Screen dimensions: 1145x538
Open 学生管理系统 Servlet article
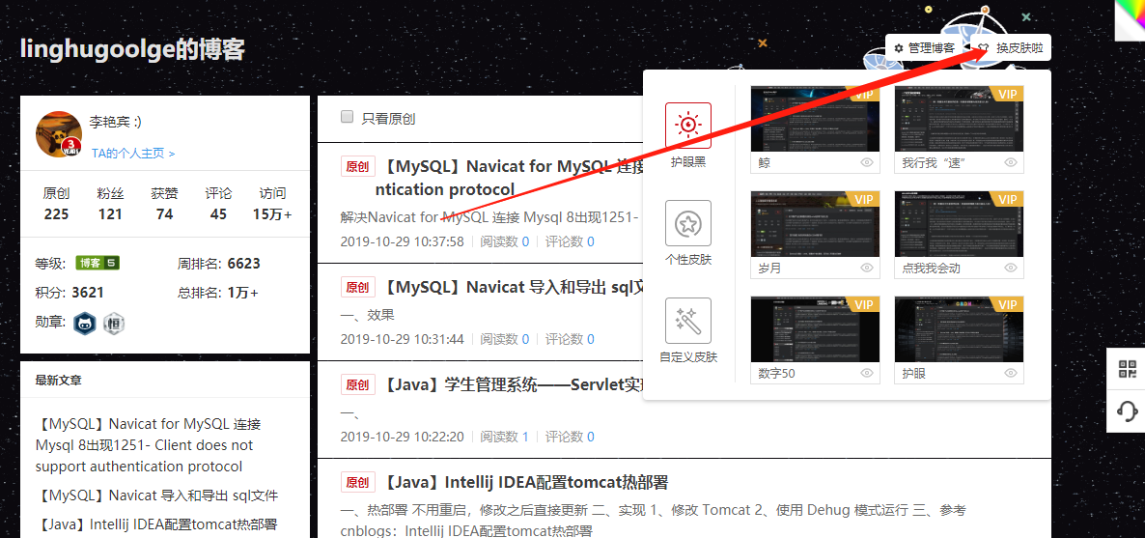pos(513,384)
